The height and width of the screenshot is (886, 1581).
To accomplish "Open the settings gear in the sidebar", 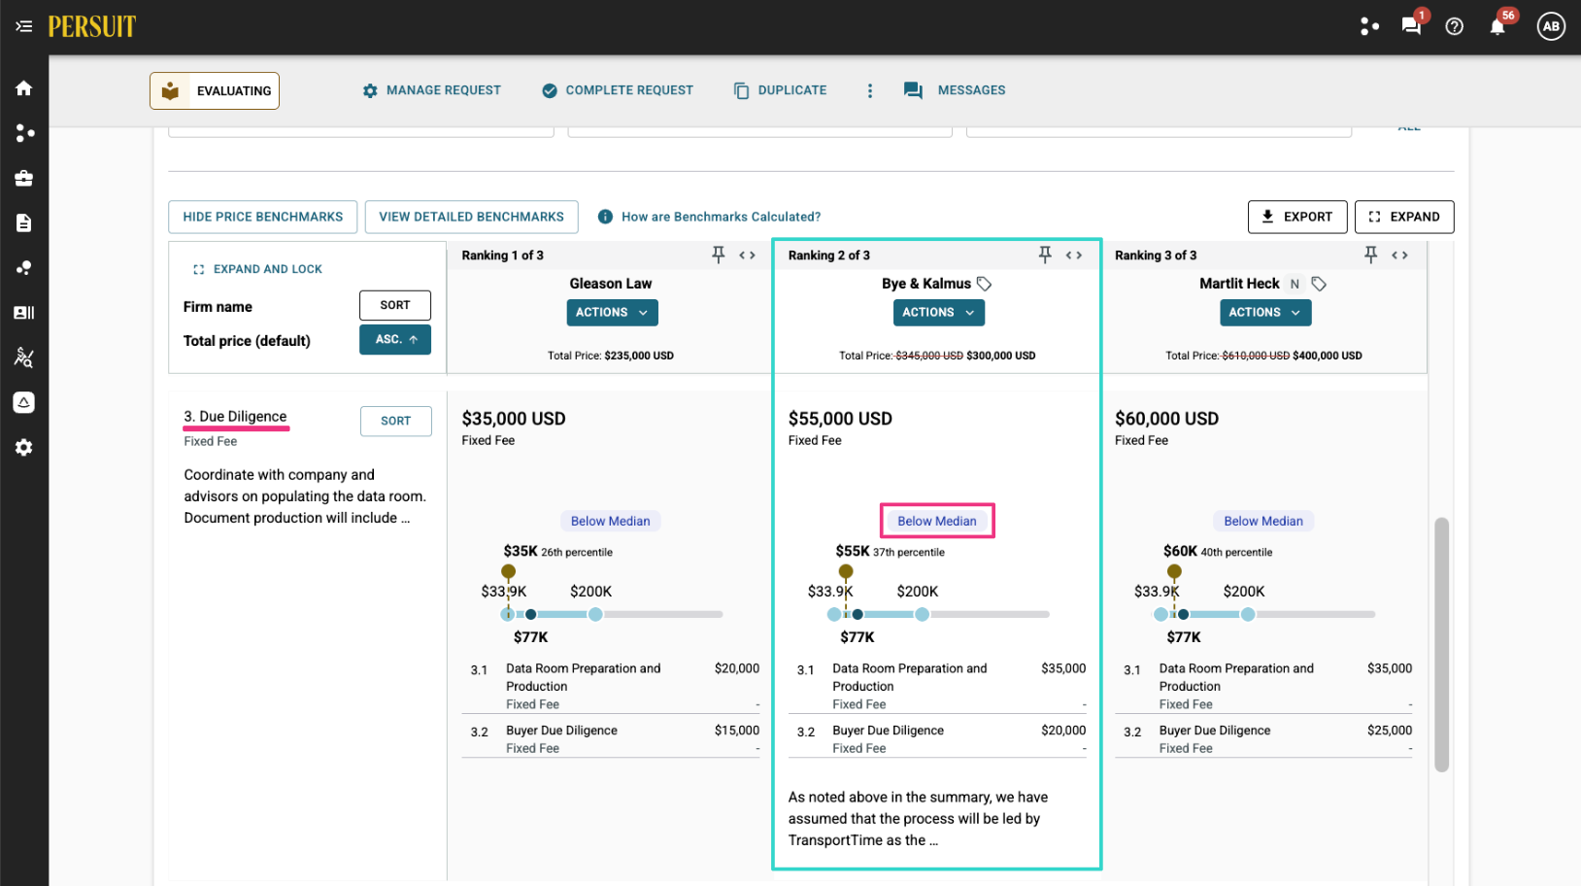I will point(23,447).
